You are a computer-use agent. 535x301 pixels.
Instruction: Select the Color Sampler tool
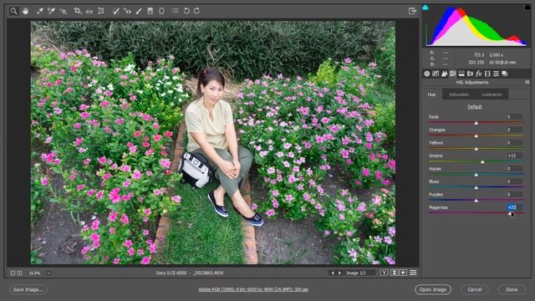click(51, 11)
